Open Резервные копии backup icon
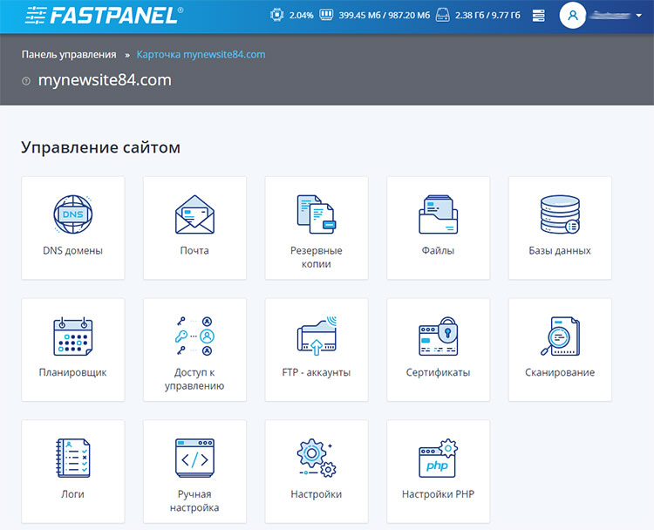The width and height of the screenshot is (654, 530). (x=316, y=214)
